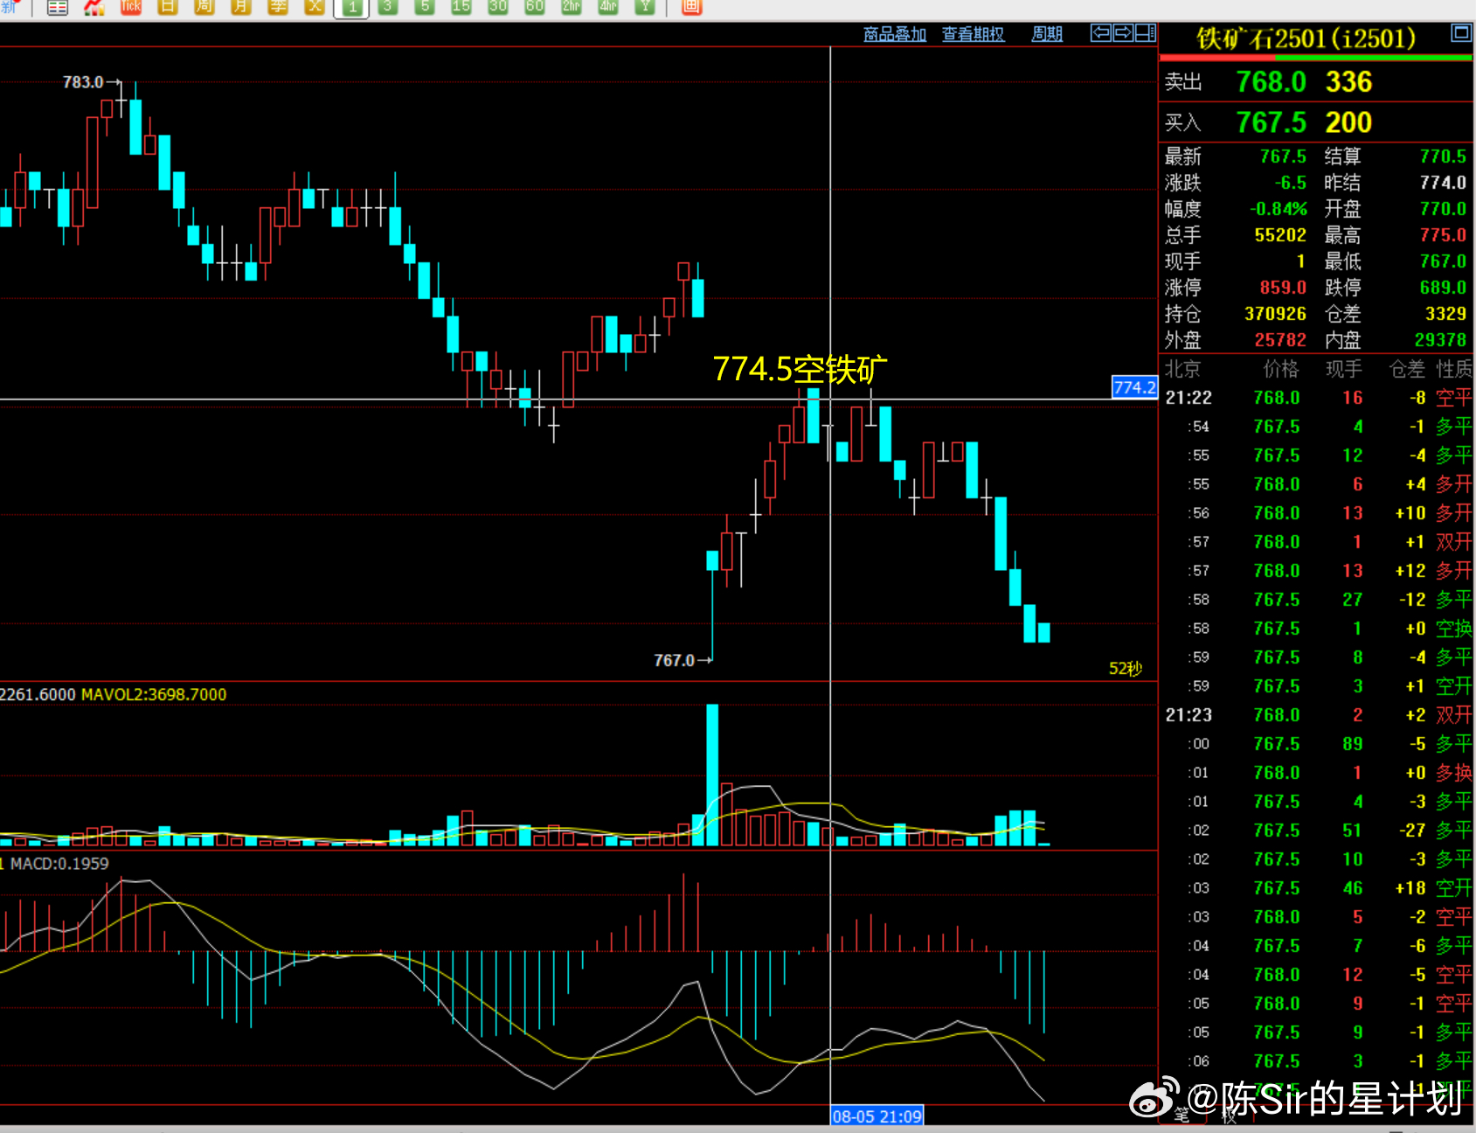Select the 3-minute chart period
This screenshot has width=1476, height=1133.
click(x=388, y=7)
